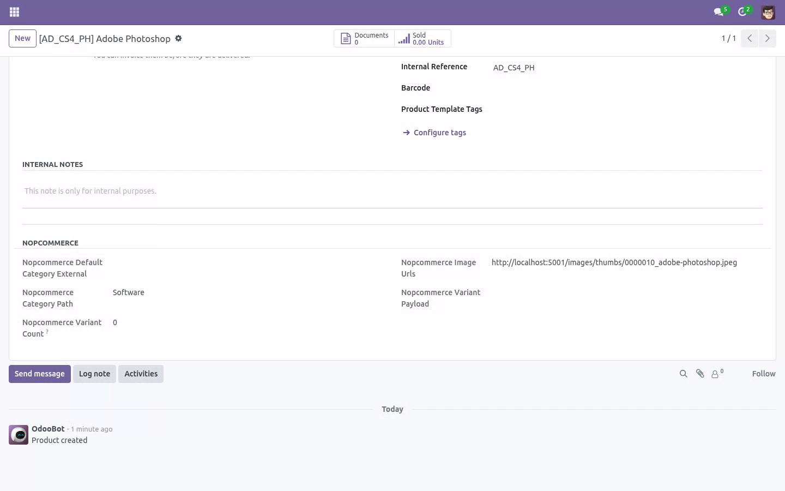
Task: Open the Documents smart button
Action: click(x=364, y=39)
